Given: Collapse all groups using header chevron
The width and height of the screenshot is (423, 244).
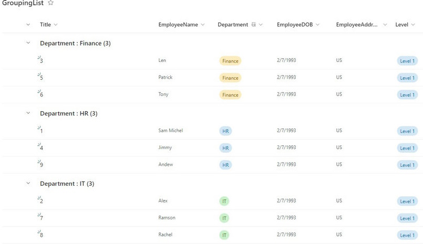Looking at the screenshot, I should tap(28, 25).
